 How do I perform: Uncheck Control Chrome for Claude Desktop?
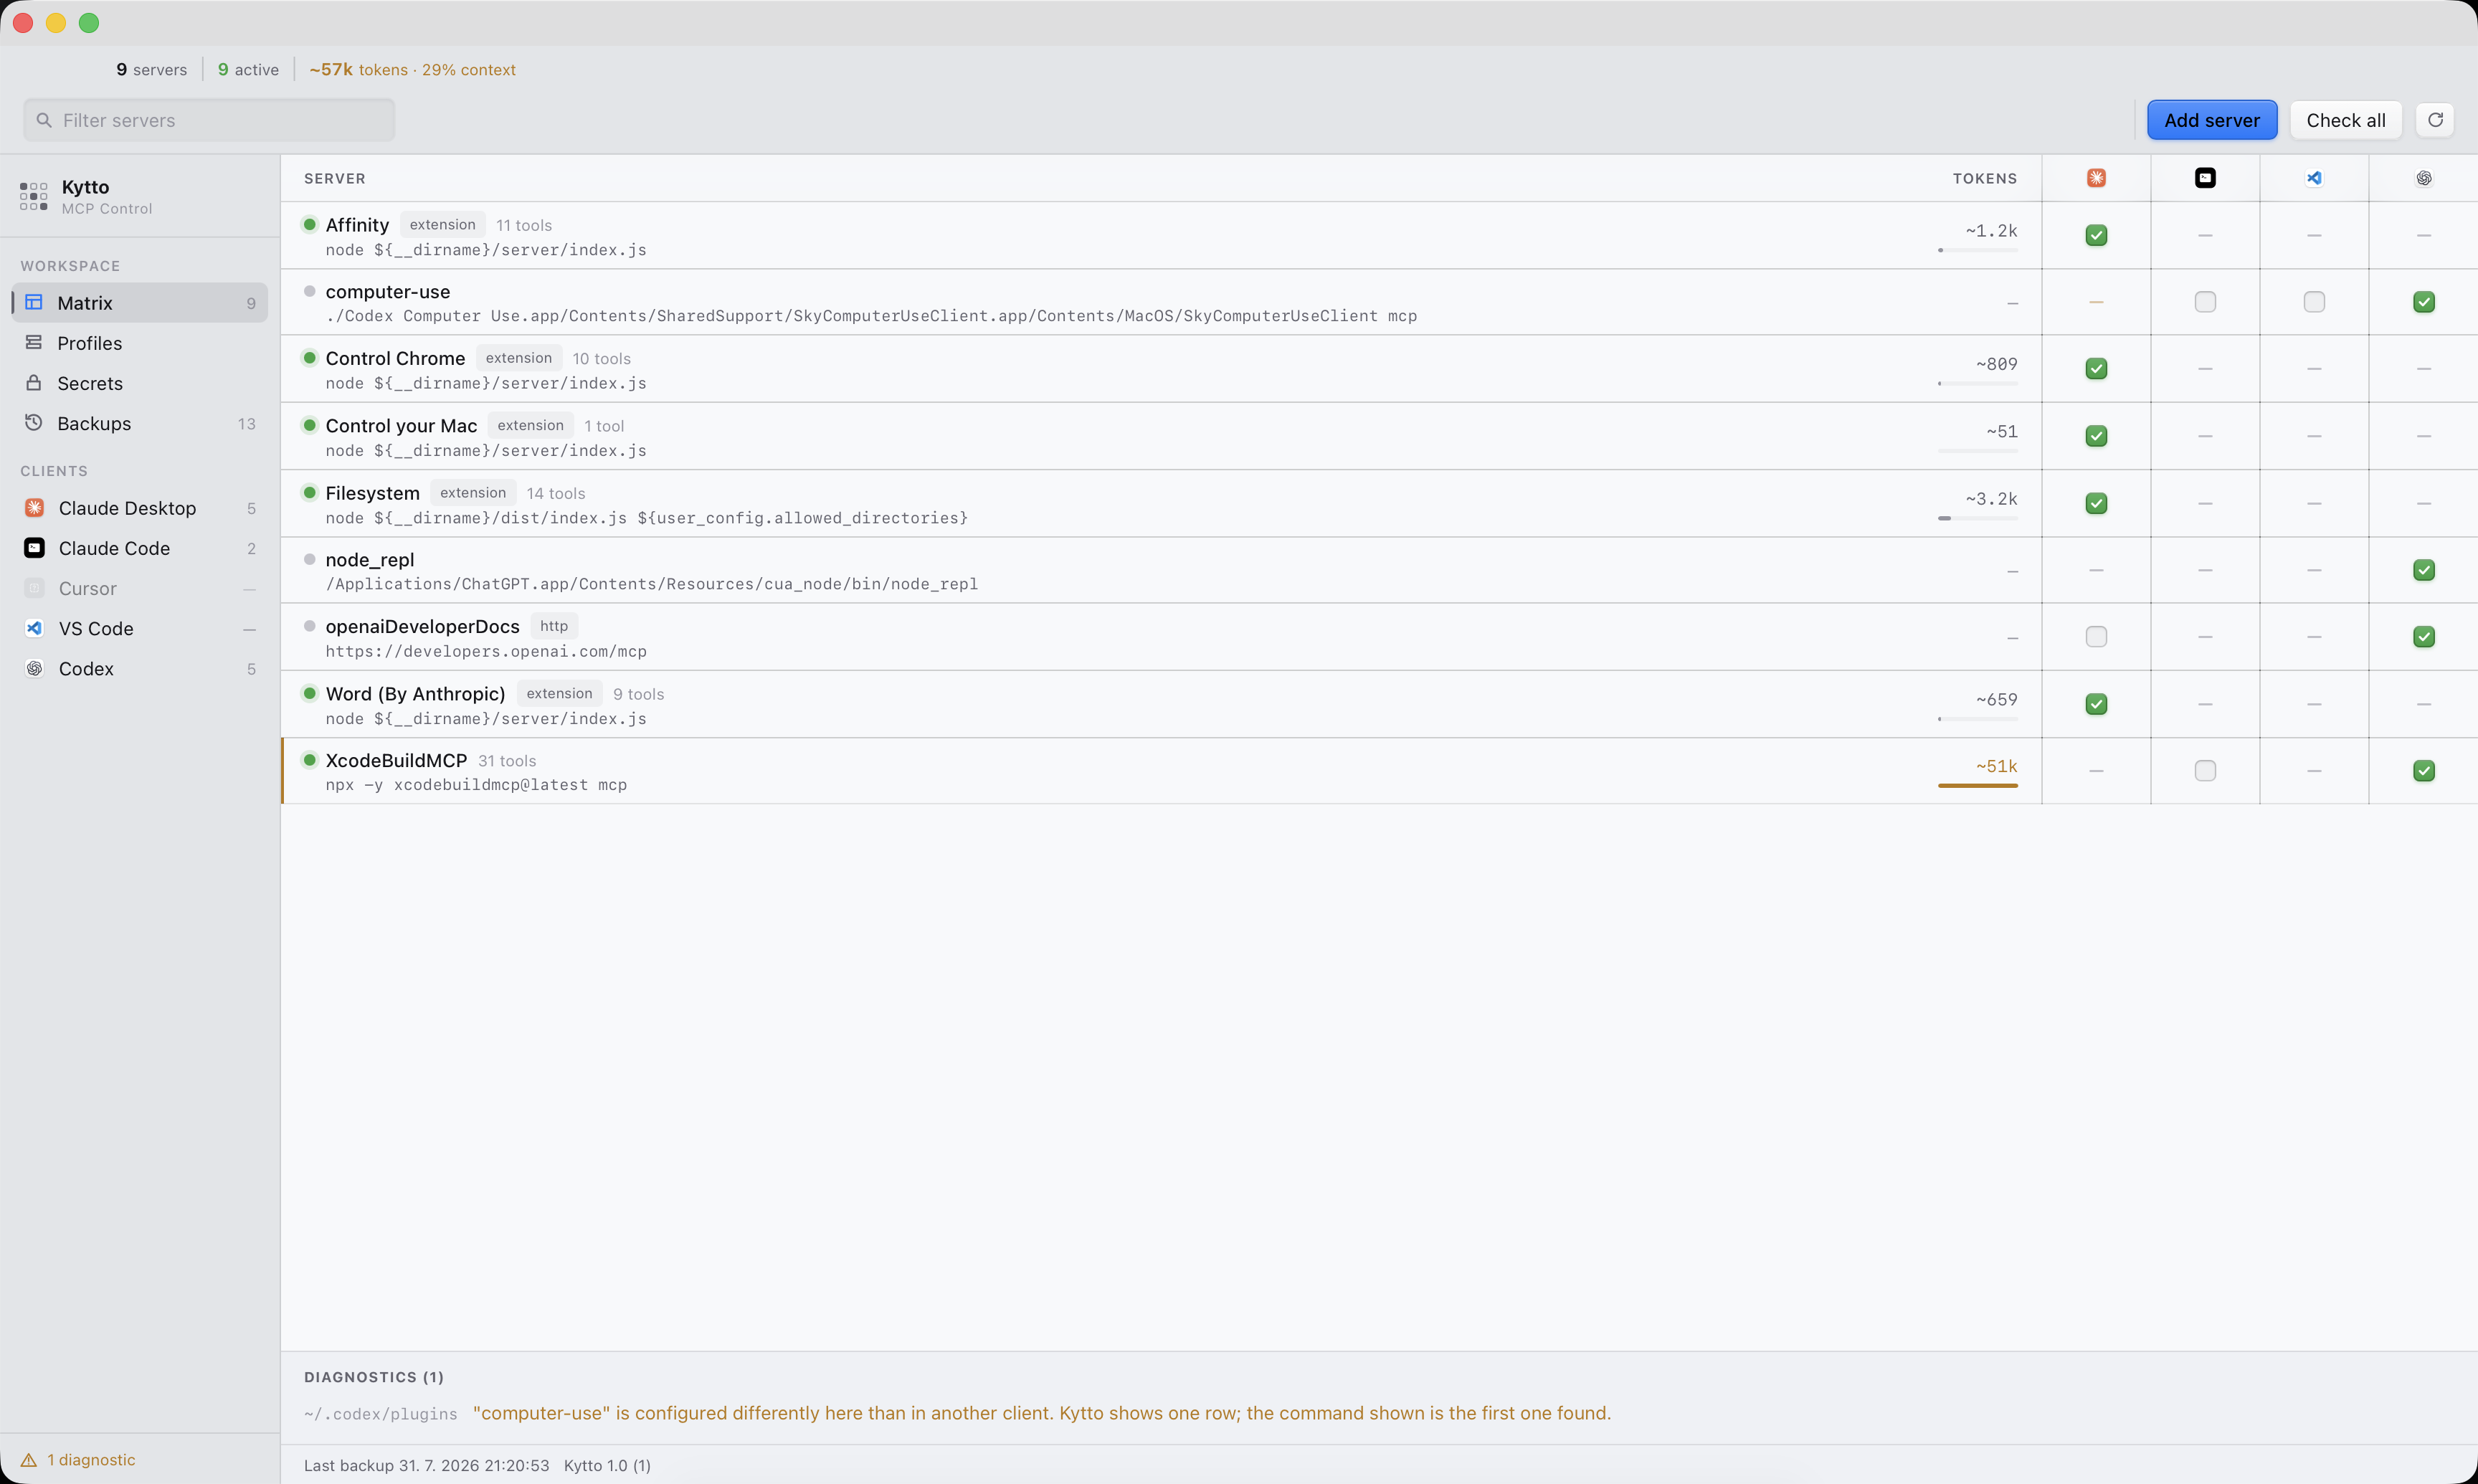pyautogui.click(x=2096, y=369)
